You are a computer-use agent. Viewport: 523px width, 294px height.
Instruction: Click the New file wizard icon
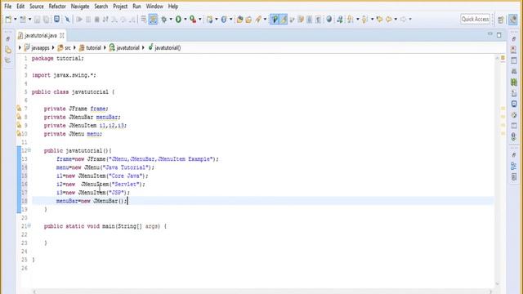(x=8, y=20)
